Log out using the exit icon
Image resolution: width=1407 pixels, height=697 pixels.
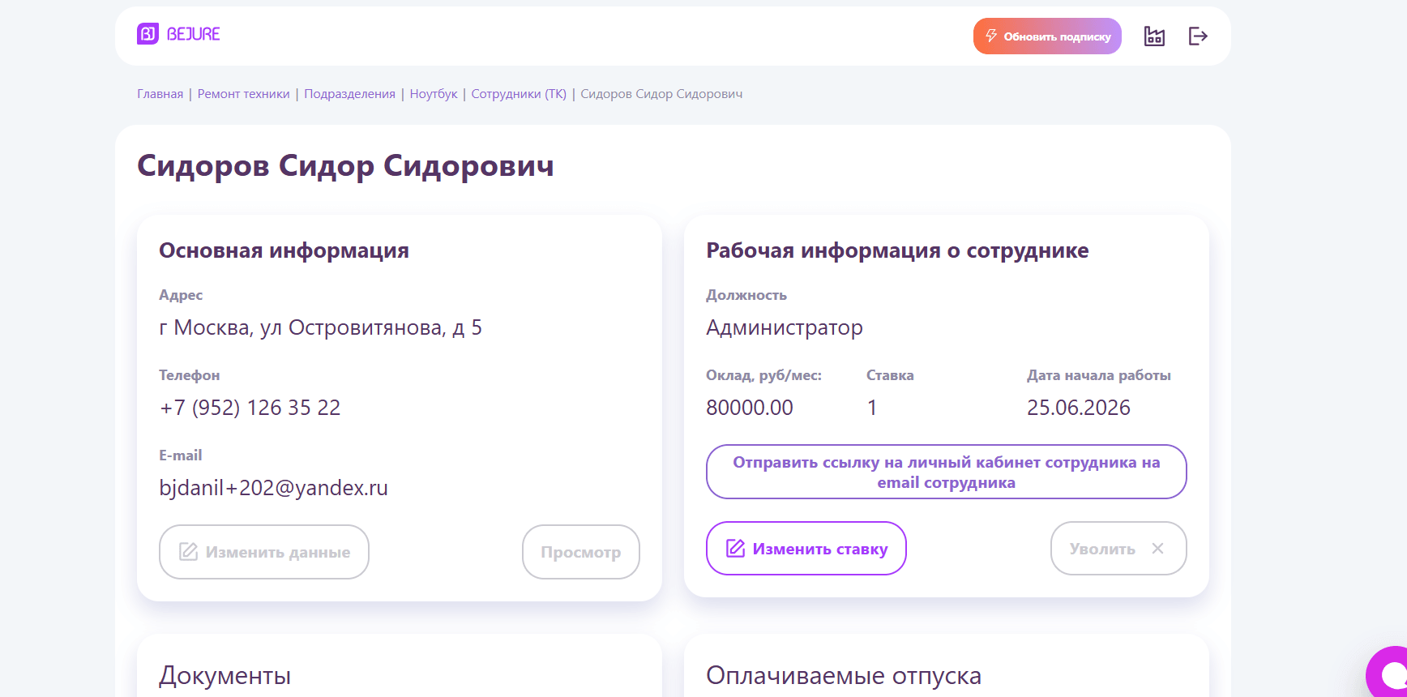click(x=1198, y=36)
